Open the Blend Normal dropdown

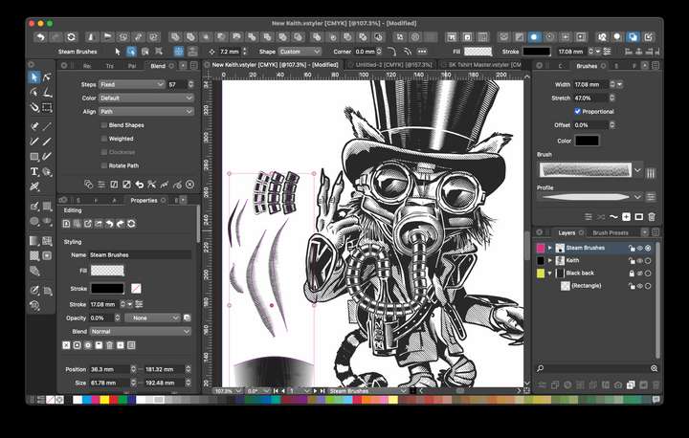click(x=141, y=332)
